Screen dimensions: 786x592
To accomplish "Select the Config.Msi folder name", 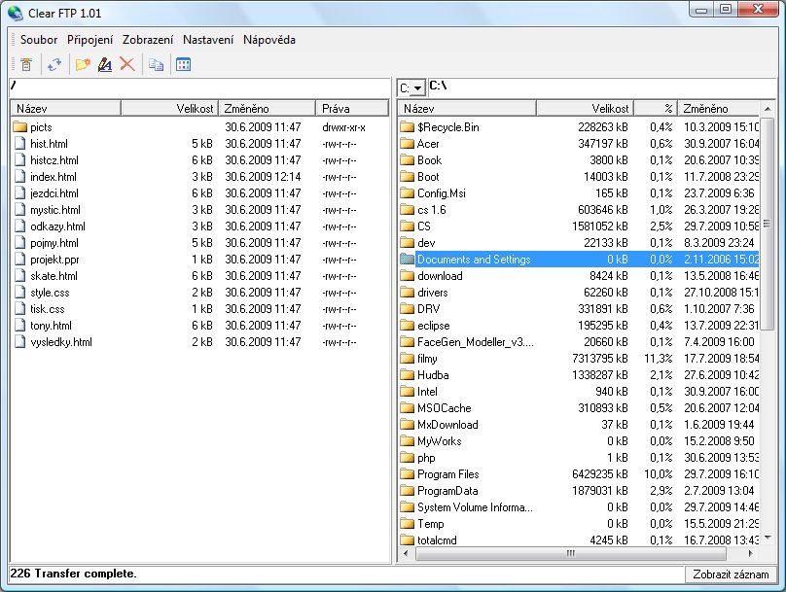I will click(441, 193).
